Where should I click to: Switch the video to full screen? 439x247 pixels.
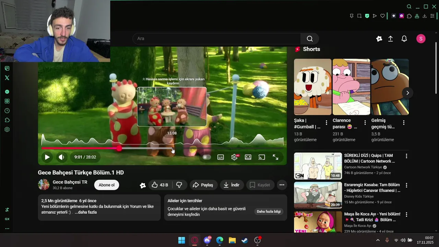click(275, 157)
